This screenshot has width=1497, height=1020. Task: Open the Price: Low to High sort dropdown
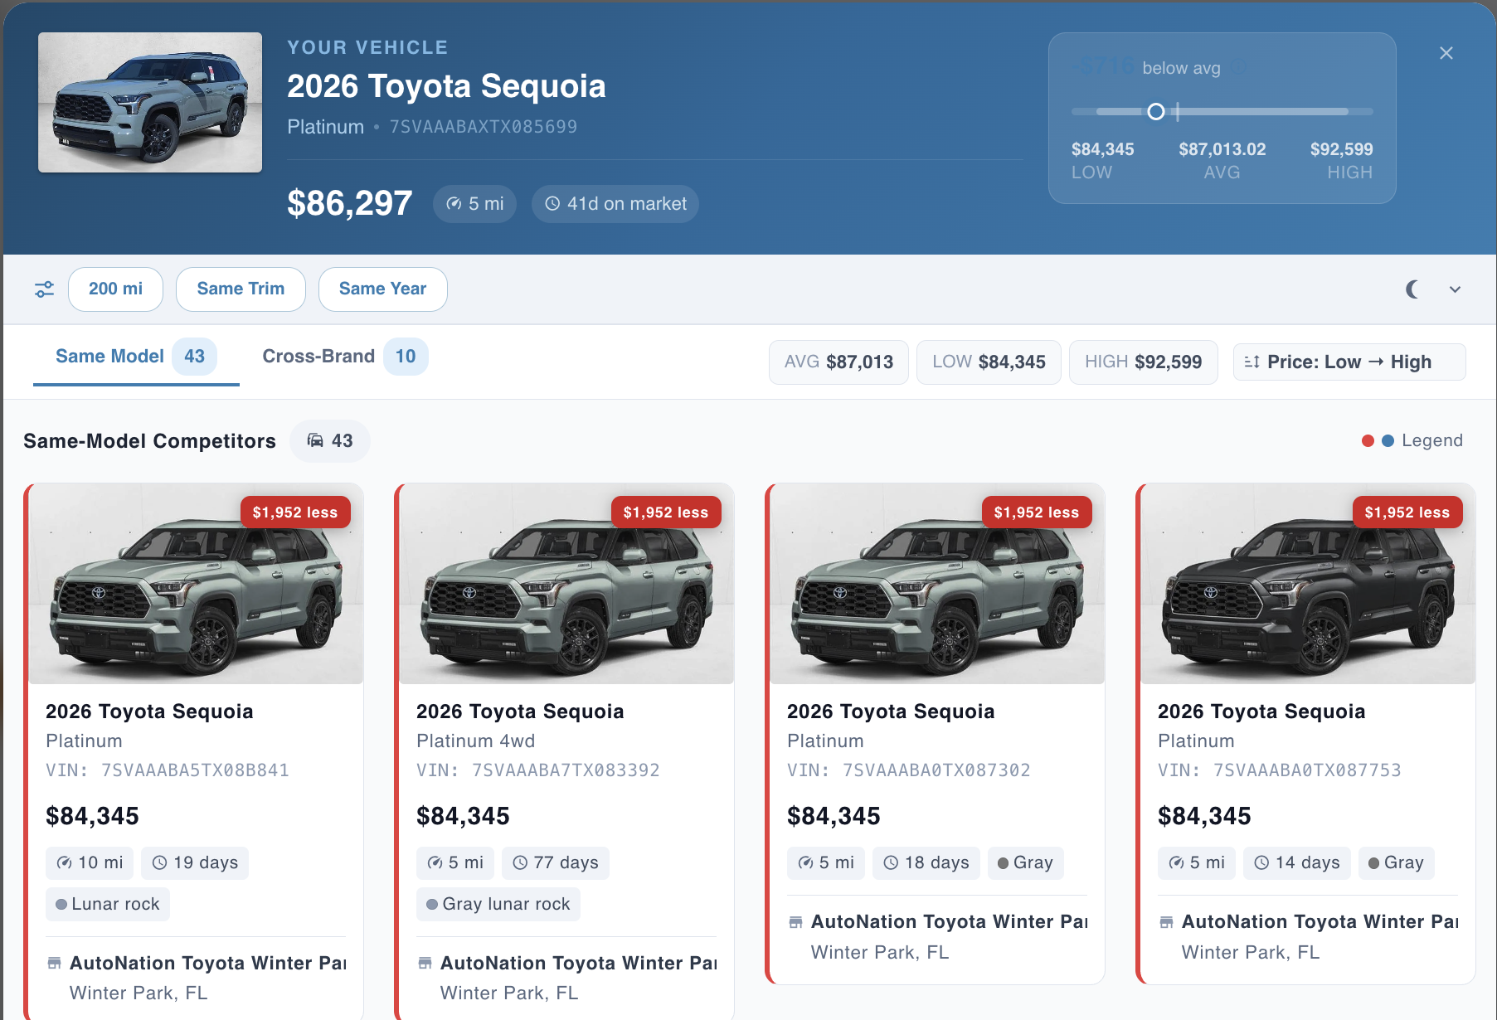pos(1349,362)
